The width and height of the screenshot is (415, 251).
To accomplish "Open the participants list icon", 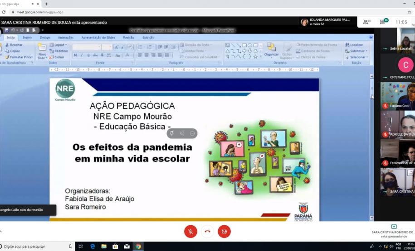I will (x=366, y=22).
